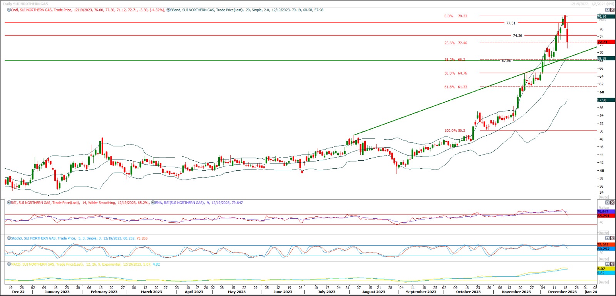This screenshot has height=296, width=616.
Task: Toggle Auto scaling on the MACD pane
Action: tap(604, 282)
